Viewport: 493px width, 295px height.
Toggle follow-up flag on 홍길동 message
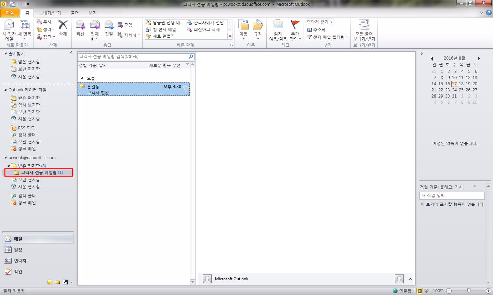[x=185, y=89]
